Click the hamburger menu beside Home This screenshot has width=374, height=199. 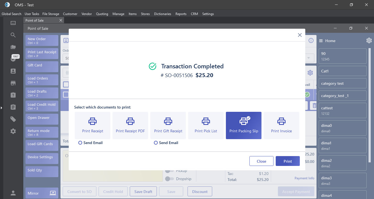[321, 41]
